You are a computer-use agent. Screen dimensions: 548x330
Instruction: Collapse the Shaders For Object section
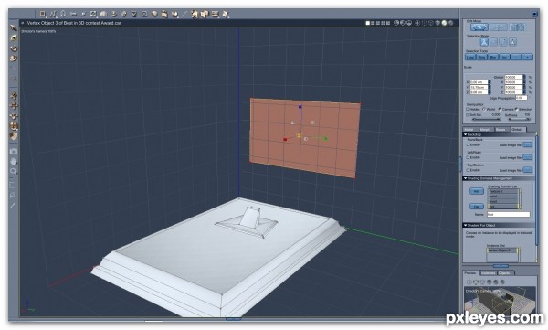click(466, 225)
